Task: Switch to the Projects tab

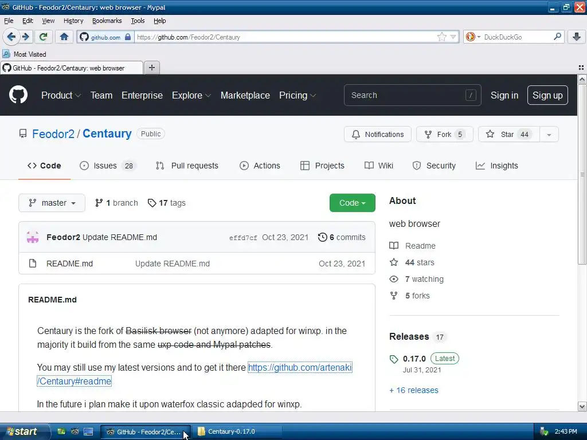Action: tap(322, 166)
